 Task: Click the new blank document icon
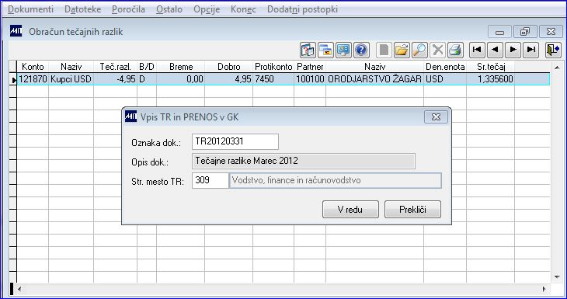[384, 50]
